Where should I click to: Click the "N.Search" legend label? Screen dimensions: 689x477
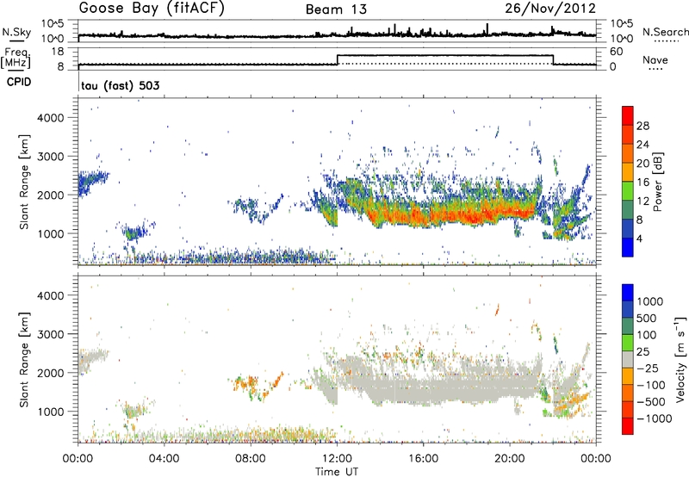click(x=665, y=32)
